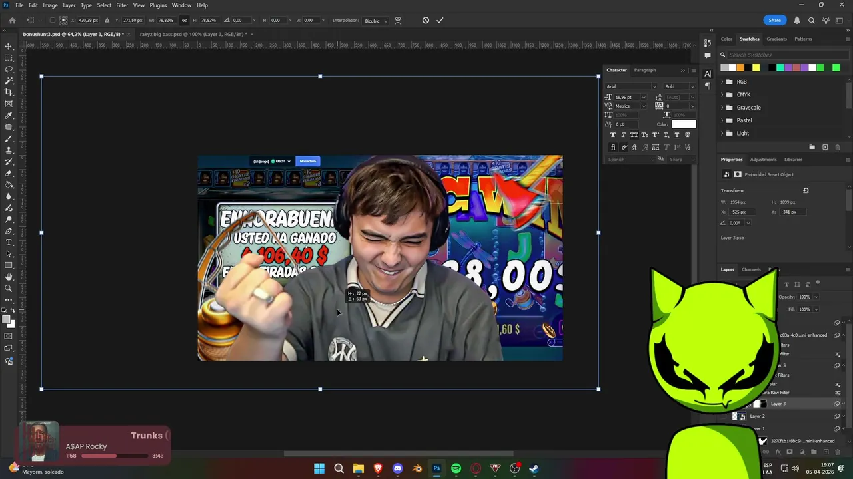Select the Clone Stamp tool

click(x=9, y=150)
